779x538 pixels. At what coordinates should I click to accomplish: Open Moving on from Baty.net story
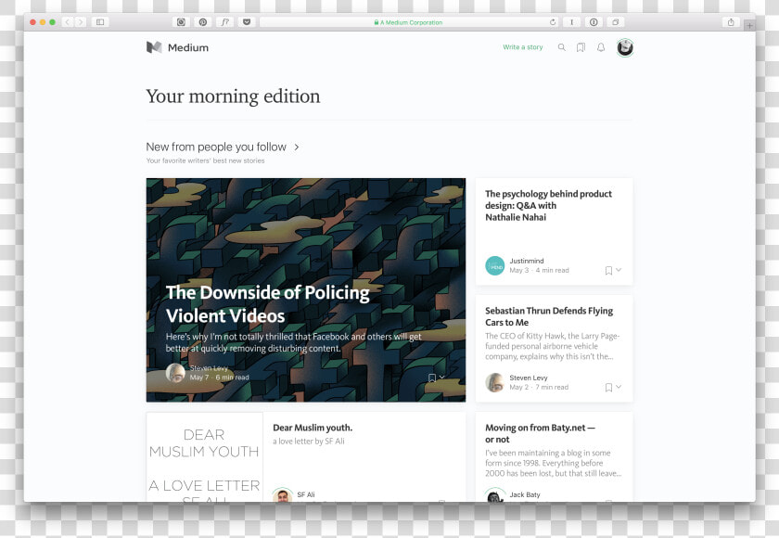click(x=540, y=433)
